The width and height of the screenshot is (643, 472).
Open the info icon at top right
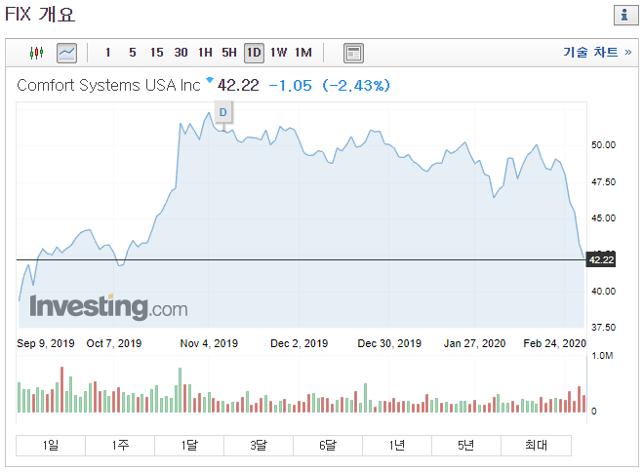pyautogui.click(x=625, y=16)
